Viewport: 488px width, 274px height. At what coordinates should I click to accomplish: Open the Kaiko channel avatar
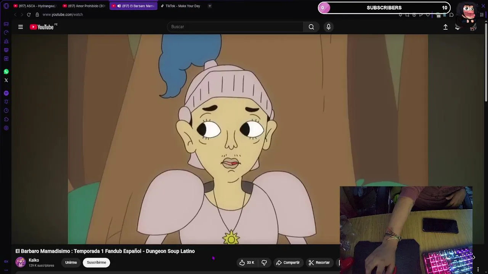[21, 262]
